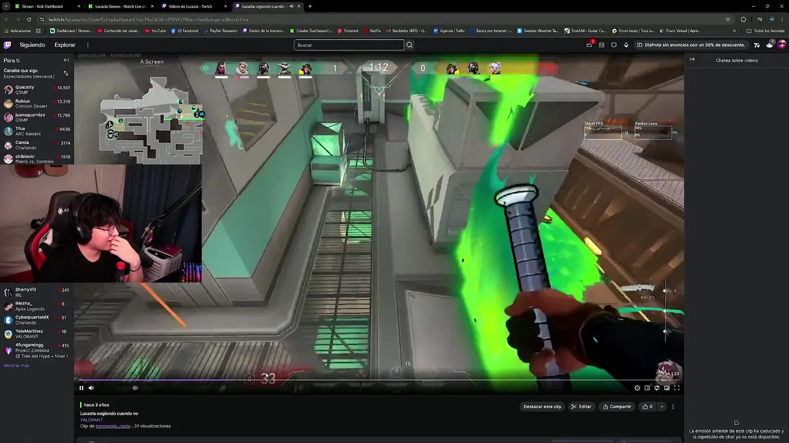Click the Compartir share button

coord(617,407)
